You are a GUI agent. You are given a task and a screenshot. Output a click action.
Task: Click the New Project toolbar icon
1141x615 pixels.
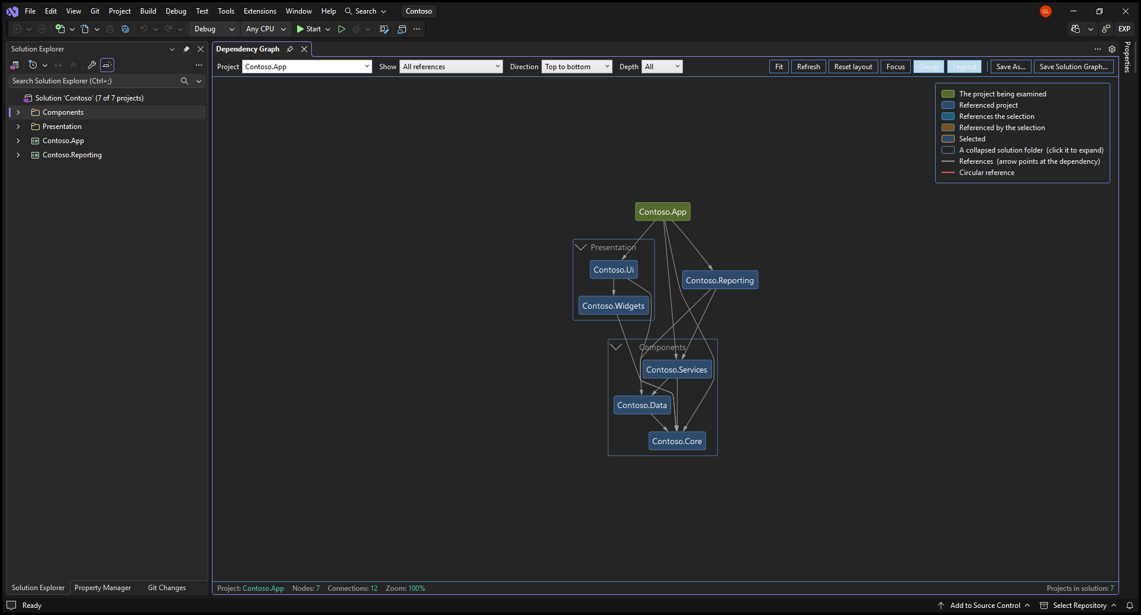click(60, 29)
